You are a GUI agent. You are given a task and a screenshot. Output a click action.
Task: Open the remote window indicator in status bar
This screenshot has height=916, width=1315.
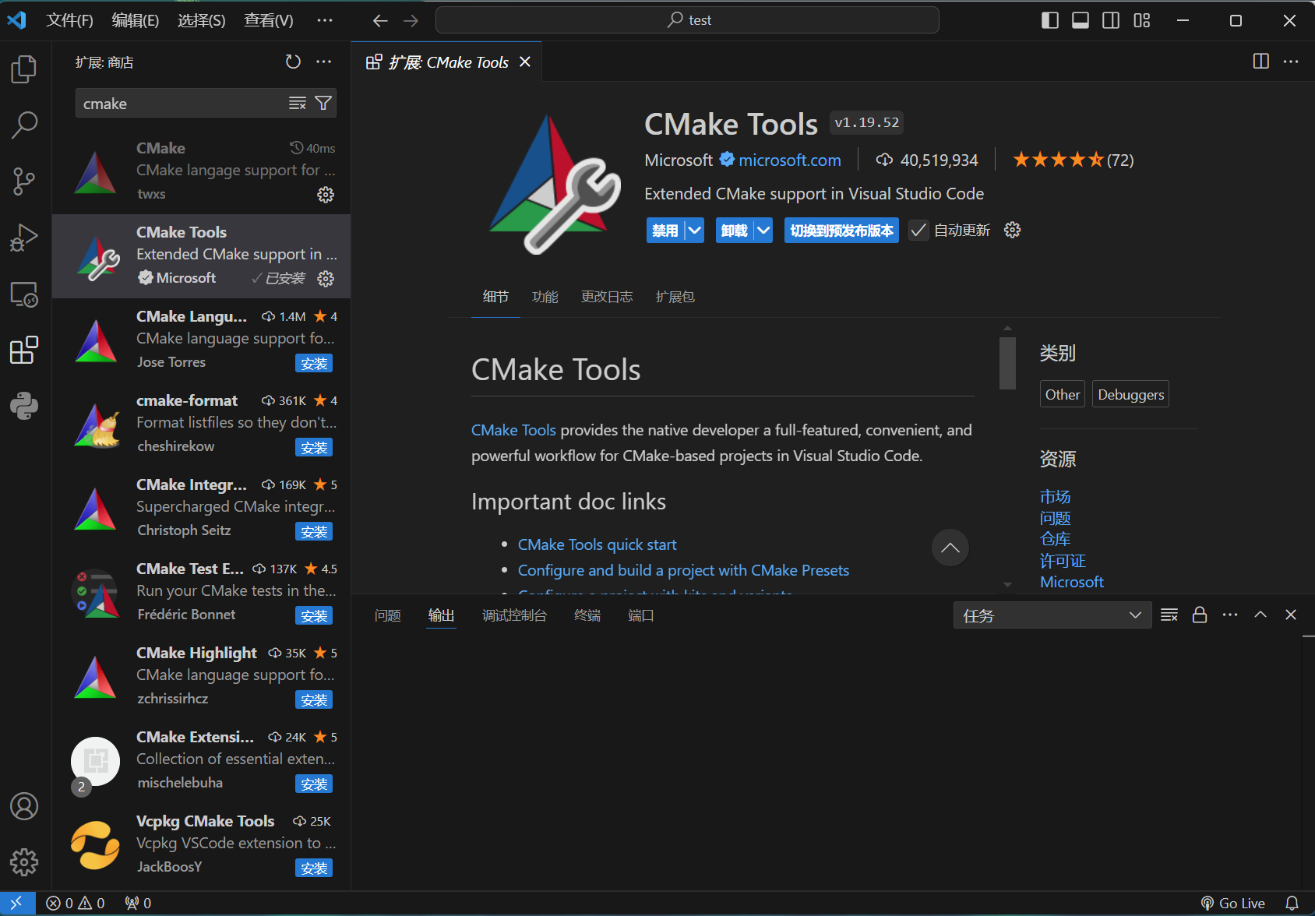(x=16, y=904)
